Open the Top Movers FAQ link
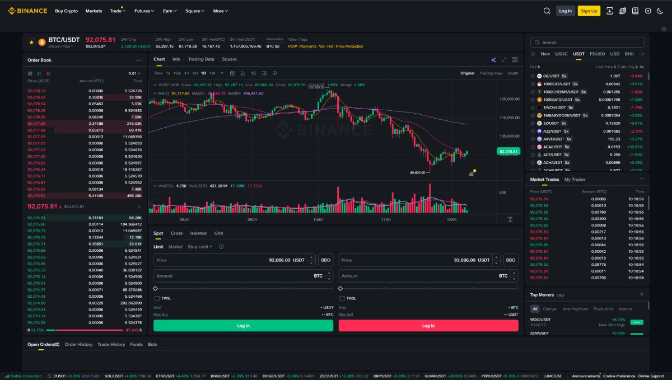 [560, 295]
